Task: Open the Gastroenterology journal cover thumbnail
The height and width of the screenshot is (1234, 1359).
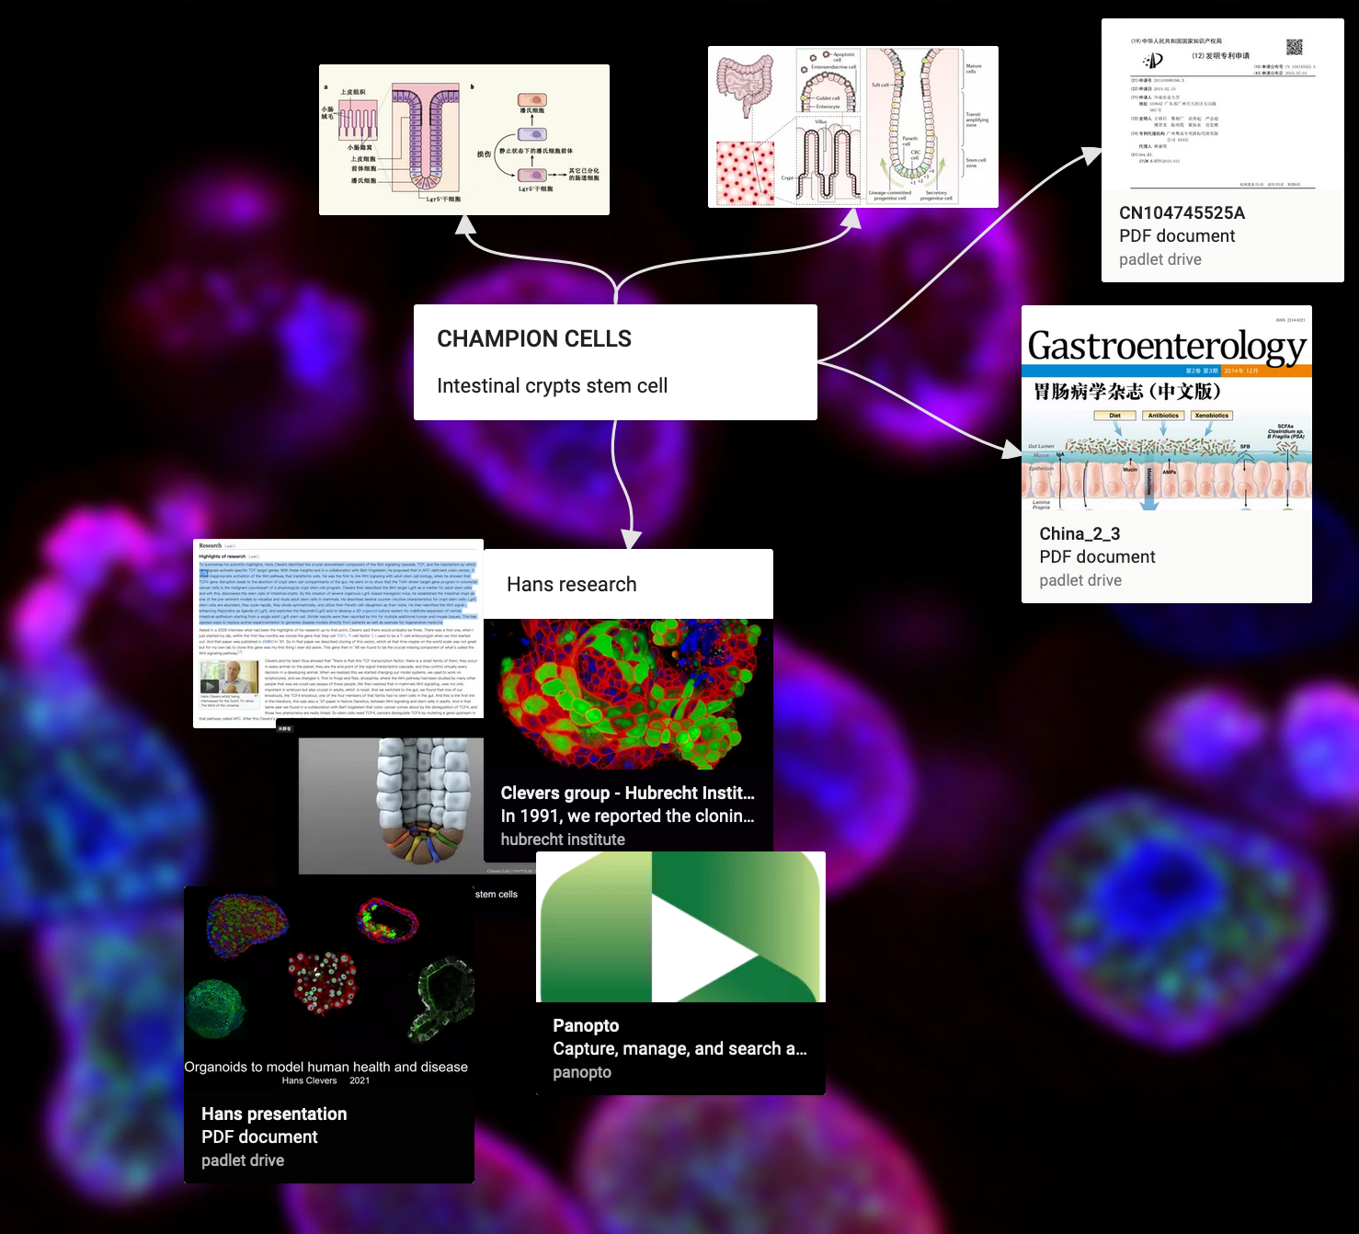Action: 1167,409
